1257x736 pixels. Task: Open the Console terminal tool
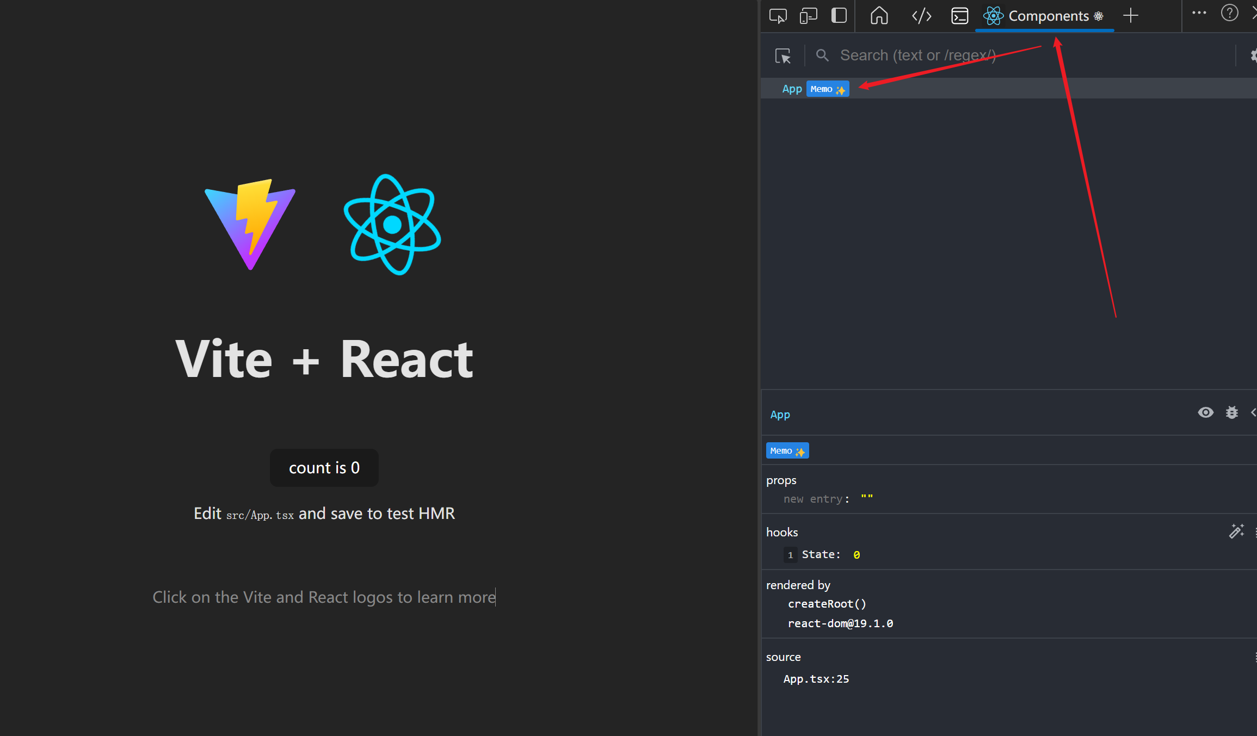point(959,15)
